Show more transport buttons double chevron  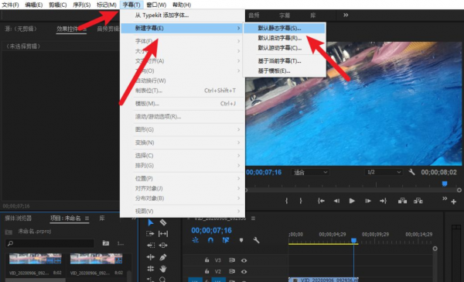(445, 198)
